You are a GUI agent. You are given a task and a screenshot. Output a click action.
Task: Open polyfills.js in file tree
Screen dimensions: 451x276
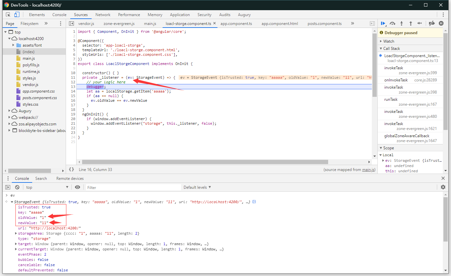(x=31, y=65)
